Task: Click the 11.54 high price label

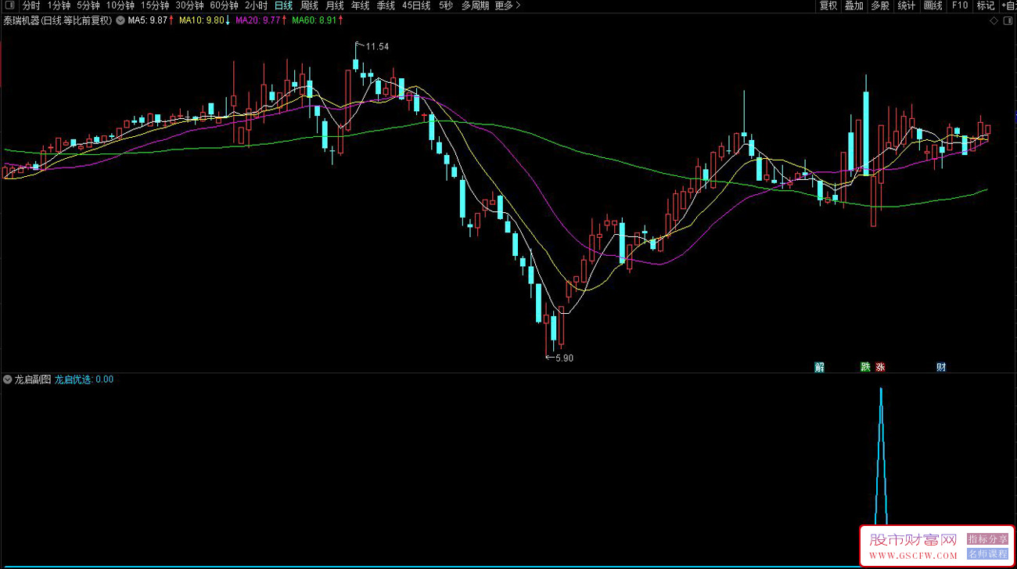Action: (x=377, y=46)
